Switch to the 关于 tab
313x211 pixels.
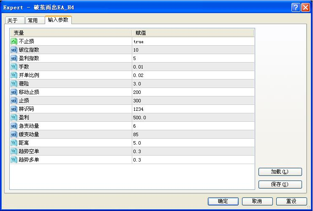tap(14, 20)
